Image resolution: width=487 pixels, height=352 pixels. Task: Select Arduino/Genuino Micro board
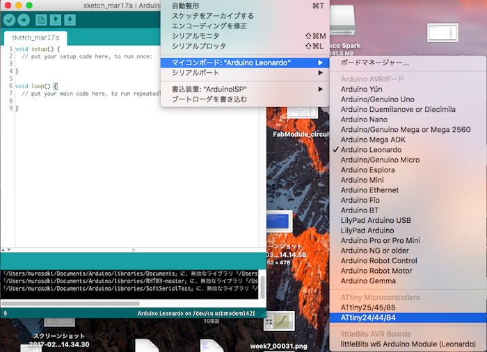coord(408,160)
